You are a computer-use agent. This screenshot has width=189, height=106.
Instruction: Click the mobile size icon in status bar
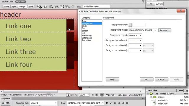(92, 95)
